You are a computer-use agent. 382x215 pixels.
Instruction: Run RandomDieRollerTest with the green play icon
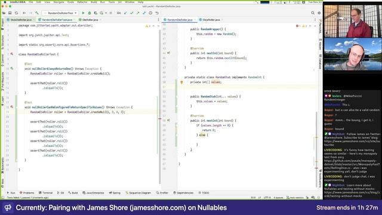[x=83, y=13]
